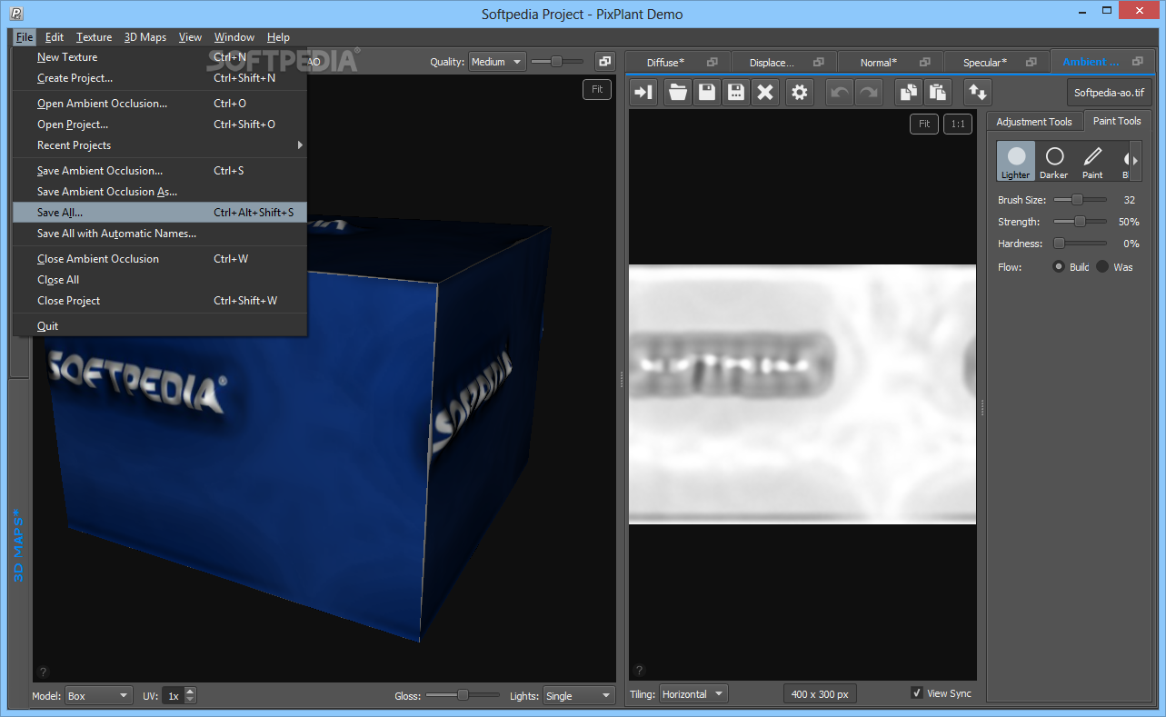
Task: Select the Paint pencil tool
Action: tap(1092, 161)
